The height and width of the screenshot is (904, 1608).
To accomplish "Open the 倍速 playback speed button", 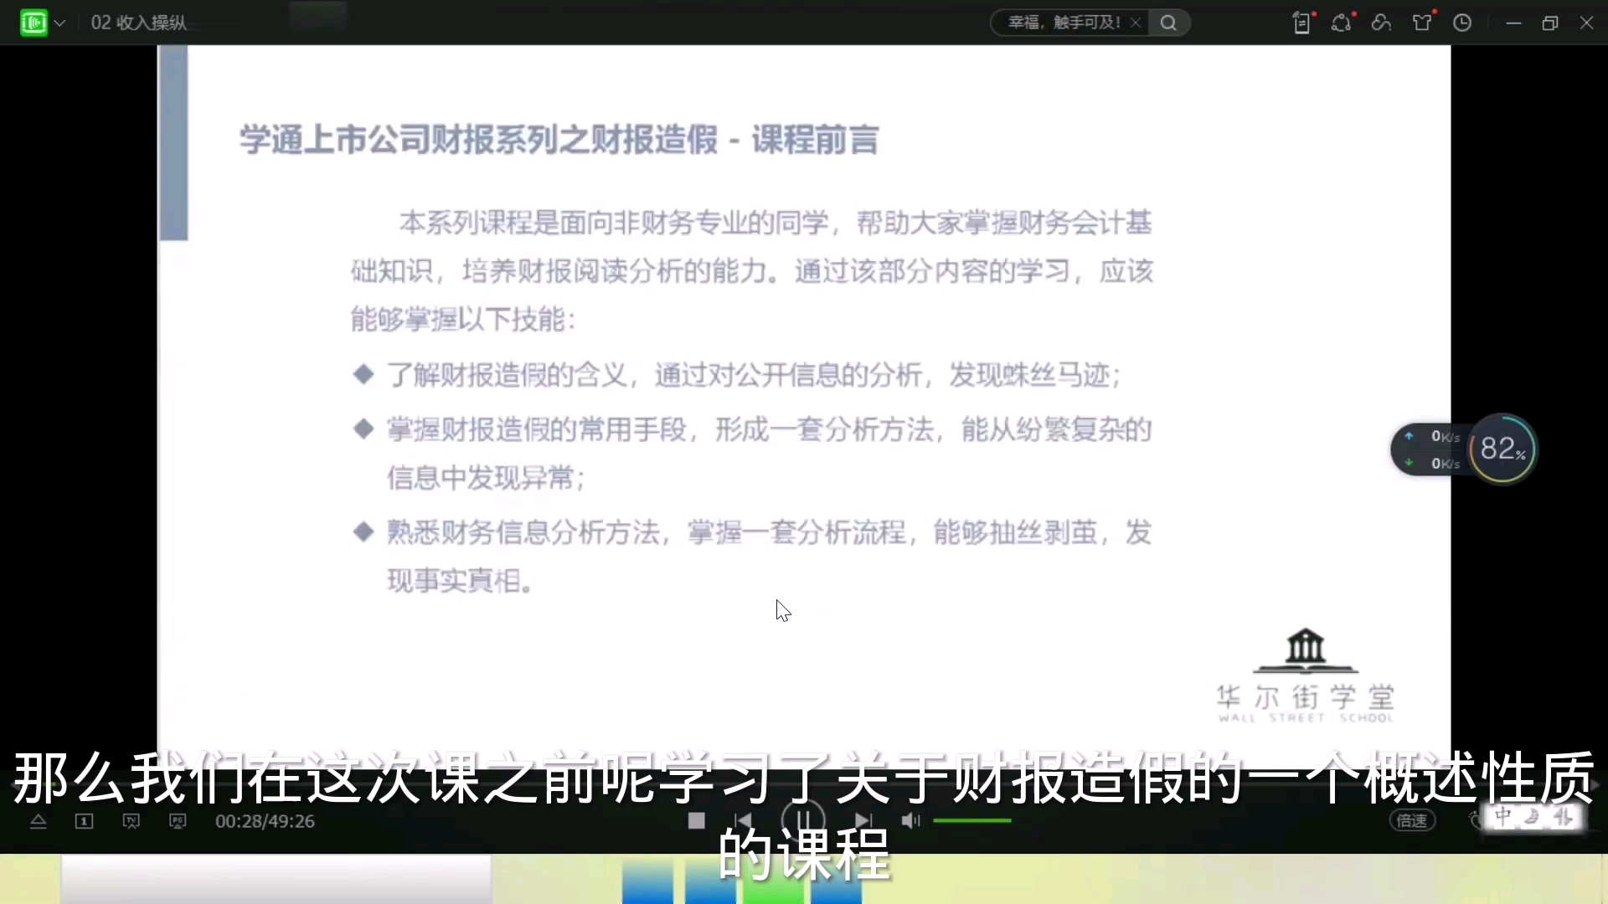I will [1412, 821].
